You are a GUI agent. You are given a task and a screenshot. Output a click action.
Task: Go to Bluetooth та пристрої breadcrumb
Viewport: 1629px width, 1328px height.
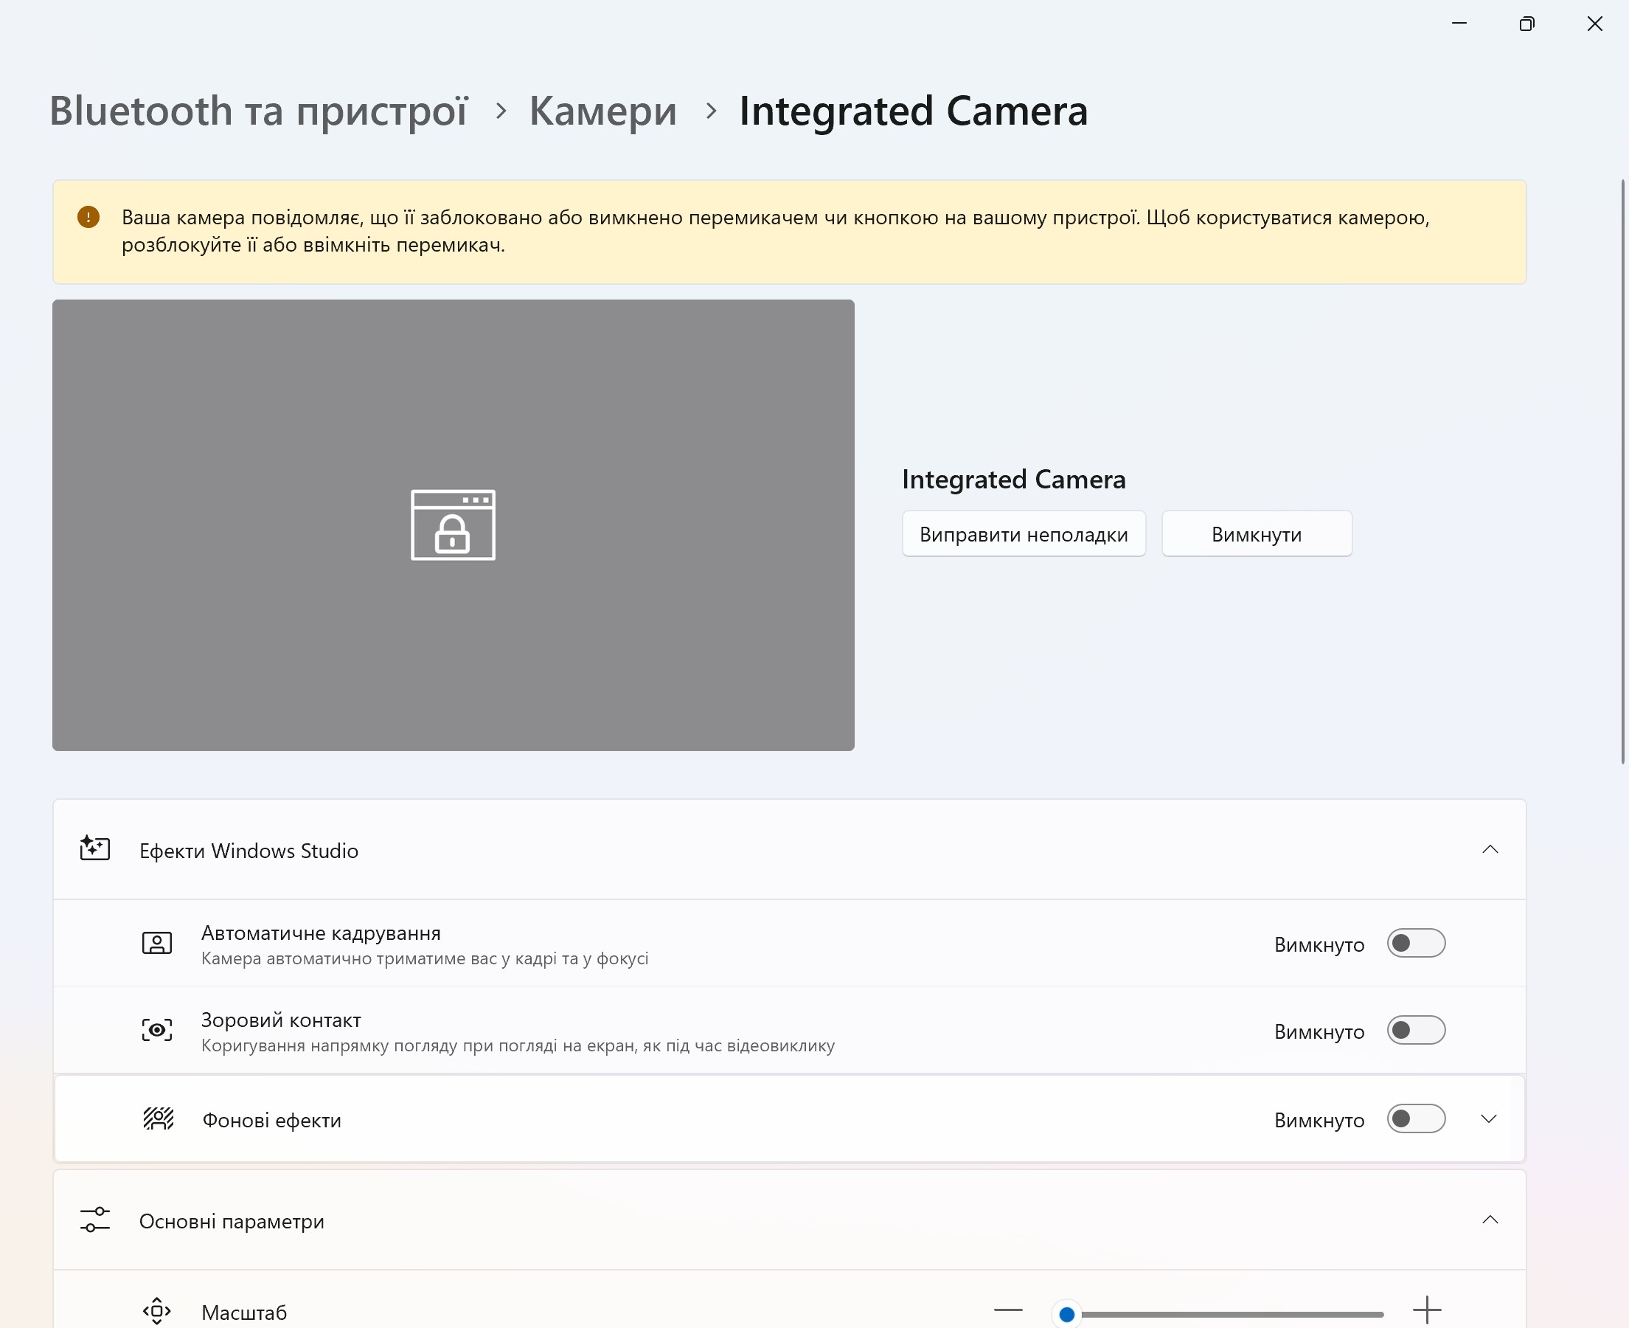[258, 111]
